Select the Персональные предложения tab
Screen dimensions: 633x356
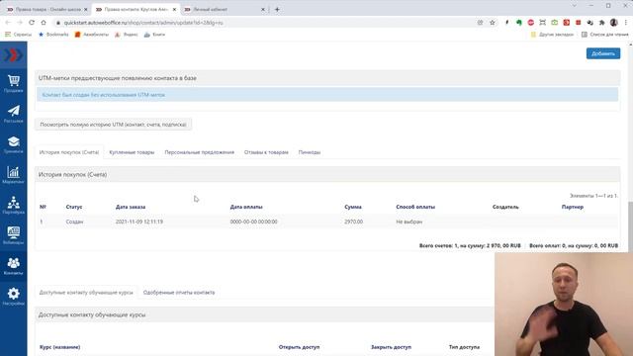[x=200, y=152]
